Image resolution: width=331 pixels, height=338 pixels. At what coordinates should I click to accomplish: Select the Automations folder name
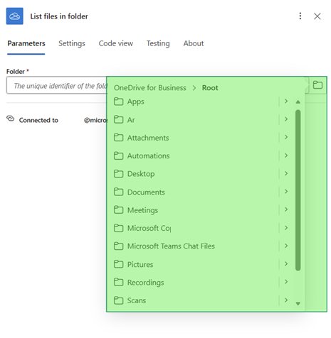tap(149, 156)
